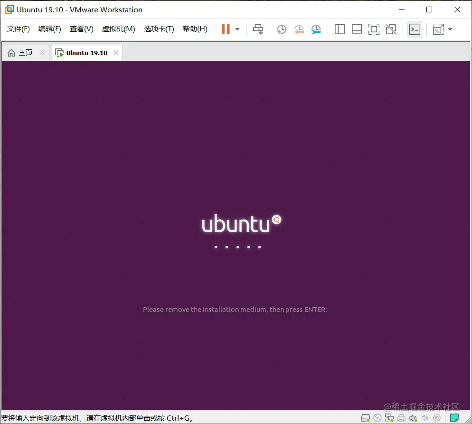Click the virtual printer status icon
Viewport: 472px width, 424px height.
(401, 418)
